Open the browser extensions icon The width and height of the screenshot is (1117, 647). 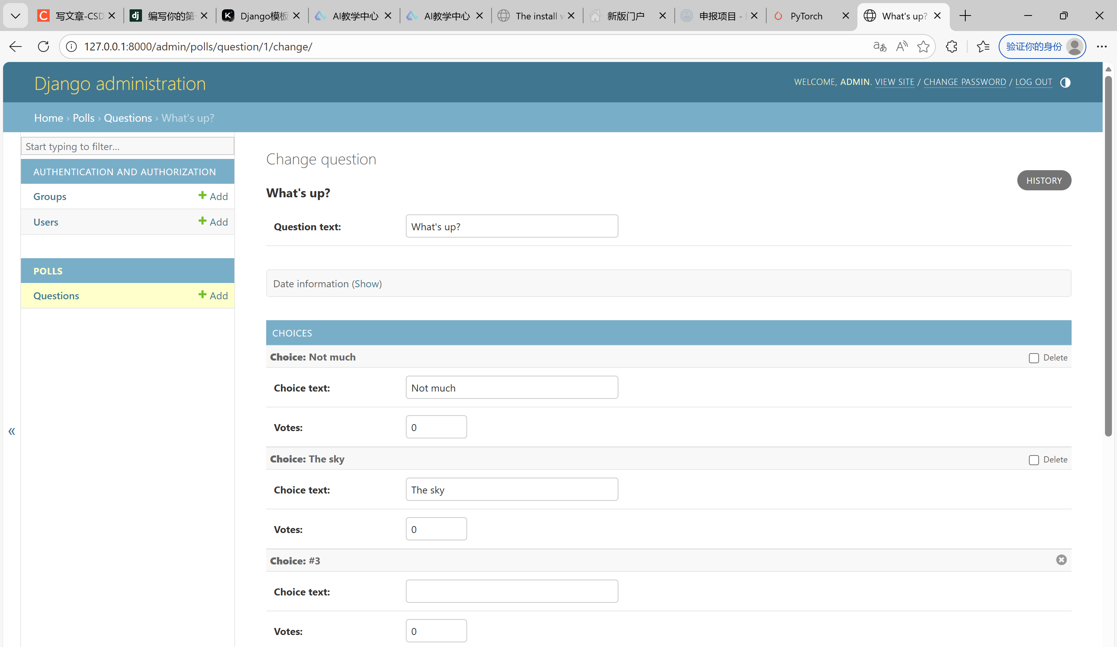point(951,47)
